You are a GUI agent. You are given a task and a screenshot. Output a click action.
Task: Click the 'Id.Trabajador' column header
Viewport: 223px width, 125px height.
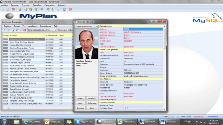pos(51,35)
